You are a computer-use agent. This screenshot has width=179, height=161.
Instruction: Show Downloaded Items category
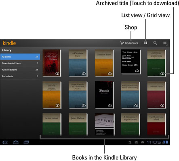(x=20, y=63)
